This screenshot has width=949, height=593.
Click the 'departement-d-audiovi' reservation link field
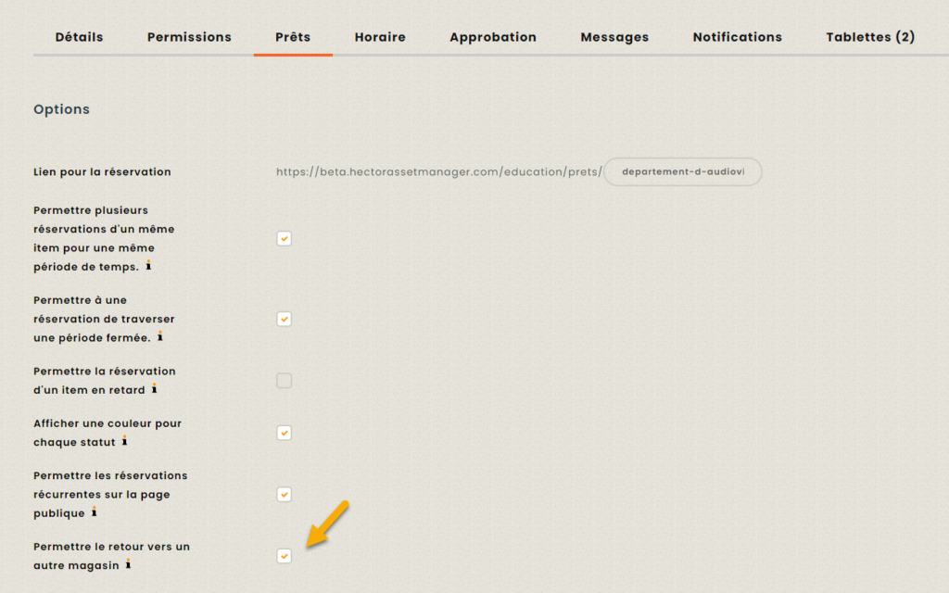(x=683, y=172)
